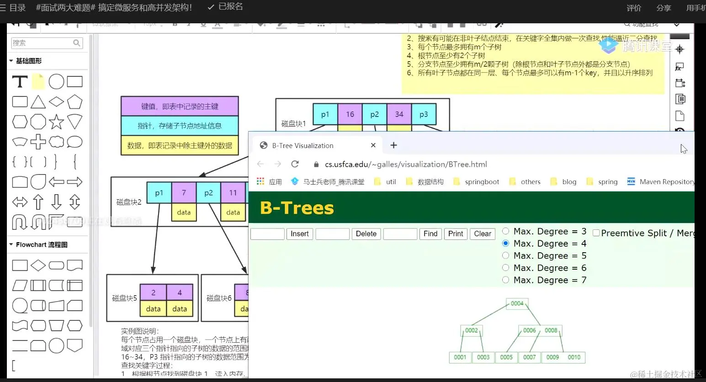Screen dimensions: 706x382
Task: Open the 马士兵老师_腾讯课堂 bookmark
Action: tap(328, 182)
